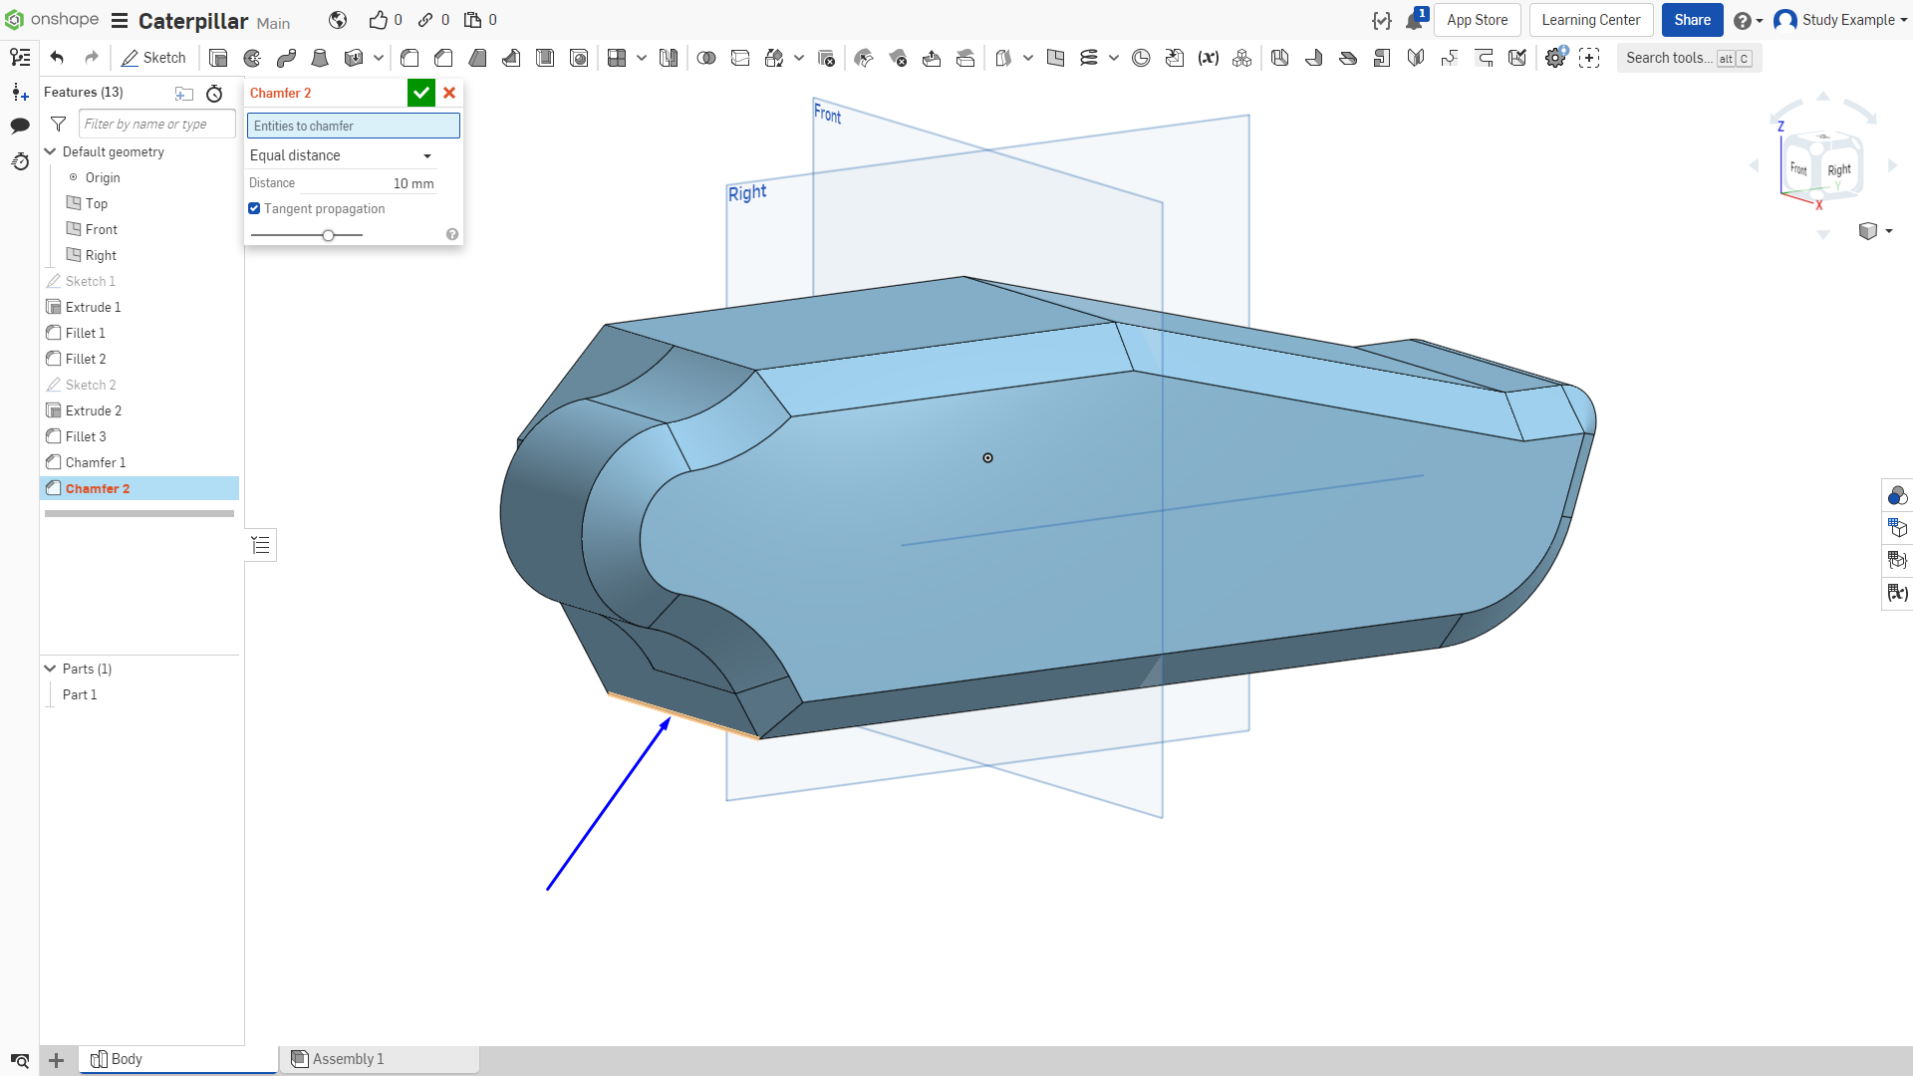Viewport: 1913px width, 1076px height.
Task: Open the Help menu
Action: coord(1748,20)
